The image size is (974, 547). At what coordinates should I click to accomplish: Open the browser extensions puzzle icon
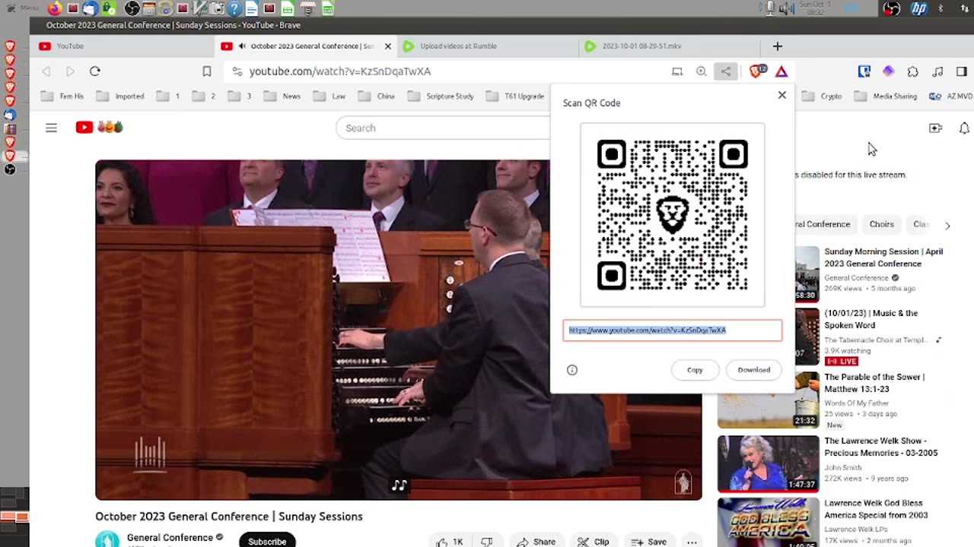point(913,71)
